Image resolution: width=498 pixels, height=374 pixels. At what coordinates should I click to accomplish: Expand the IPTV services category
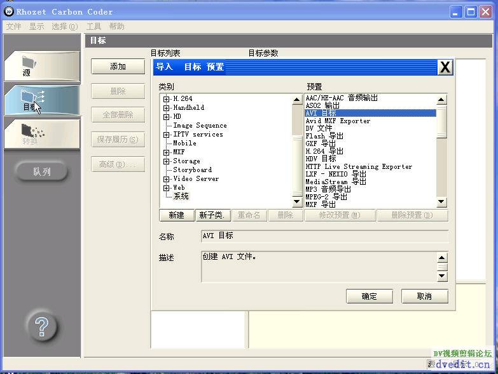pos(166,135)
